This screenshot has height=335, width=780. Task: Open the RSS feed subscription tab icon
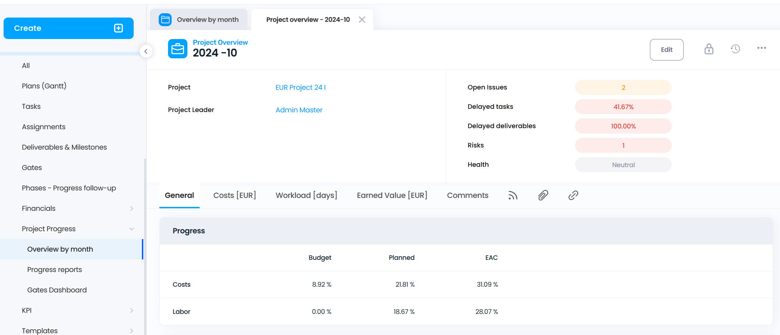click(x=513, y=195)
